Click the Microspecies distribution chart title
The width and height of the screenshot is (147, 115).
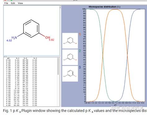[105, 7]
